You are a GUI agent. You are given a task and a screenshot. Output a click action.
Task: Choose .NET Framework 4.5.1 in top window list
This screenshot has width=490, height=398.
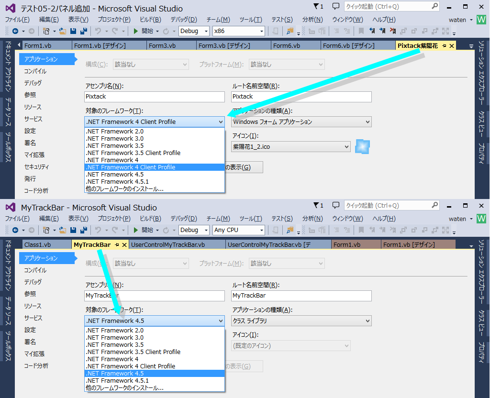(x=155, y=181)
